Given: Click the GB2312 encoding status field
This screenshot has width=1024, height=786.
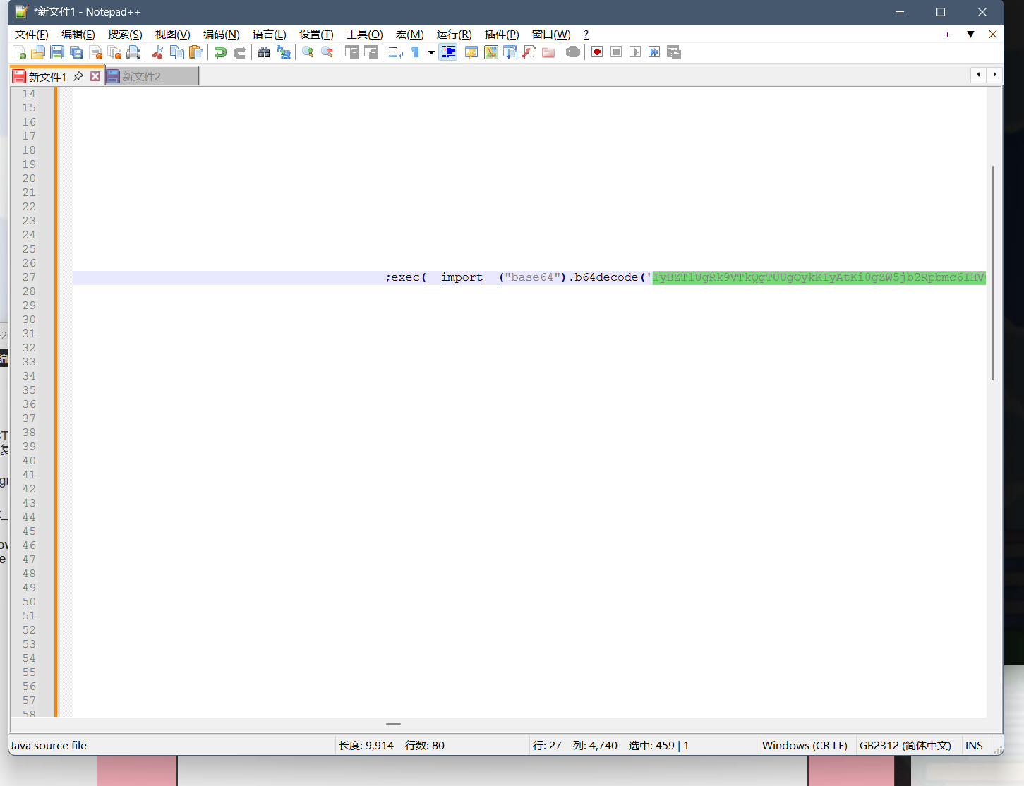Looking at the screenshot, I should 905,746.
